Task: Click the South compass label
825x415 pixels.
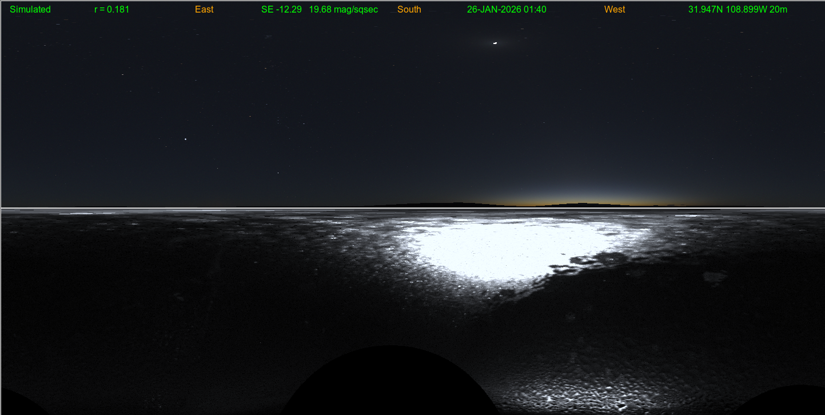Action: point(409,10)
